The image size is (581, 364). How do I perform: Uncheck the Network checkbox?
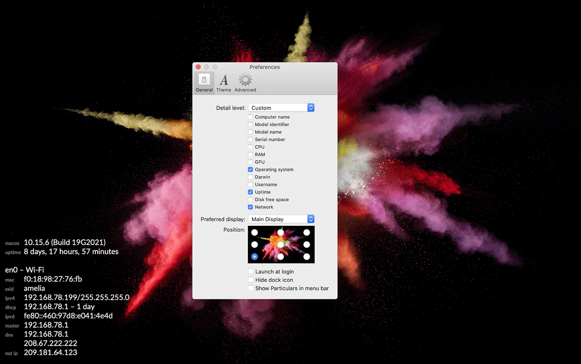(250, 207)
